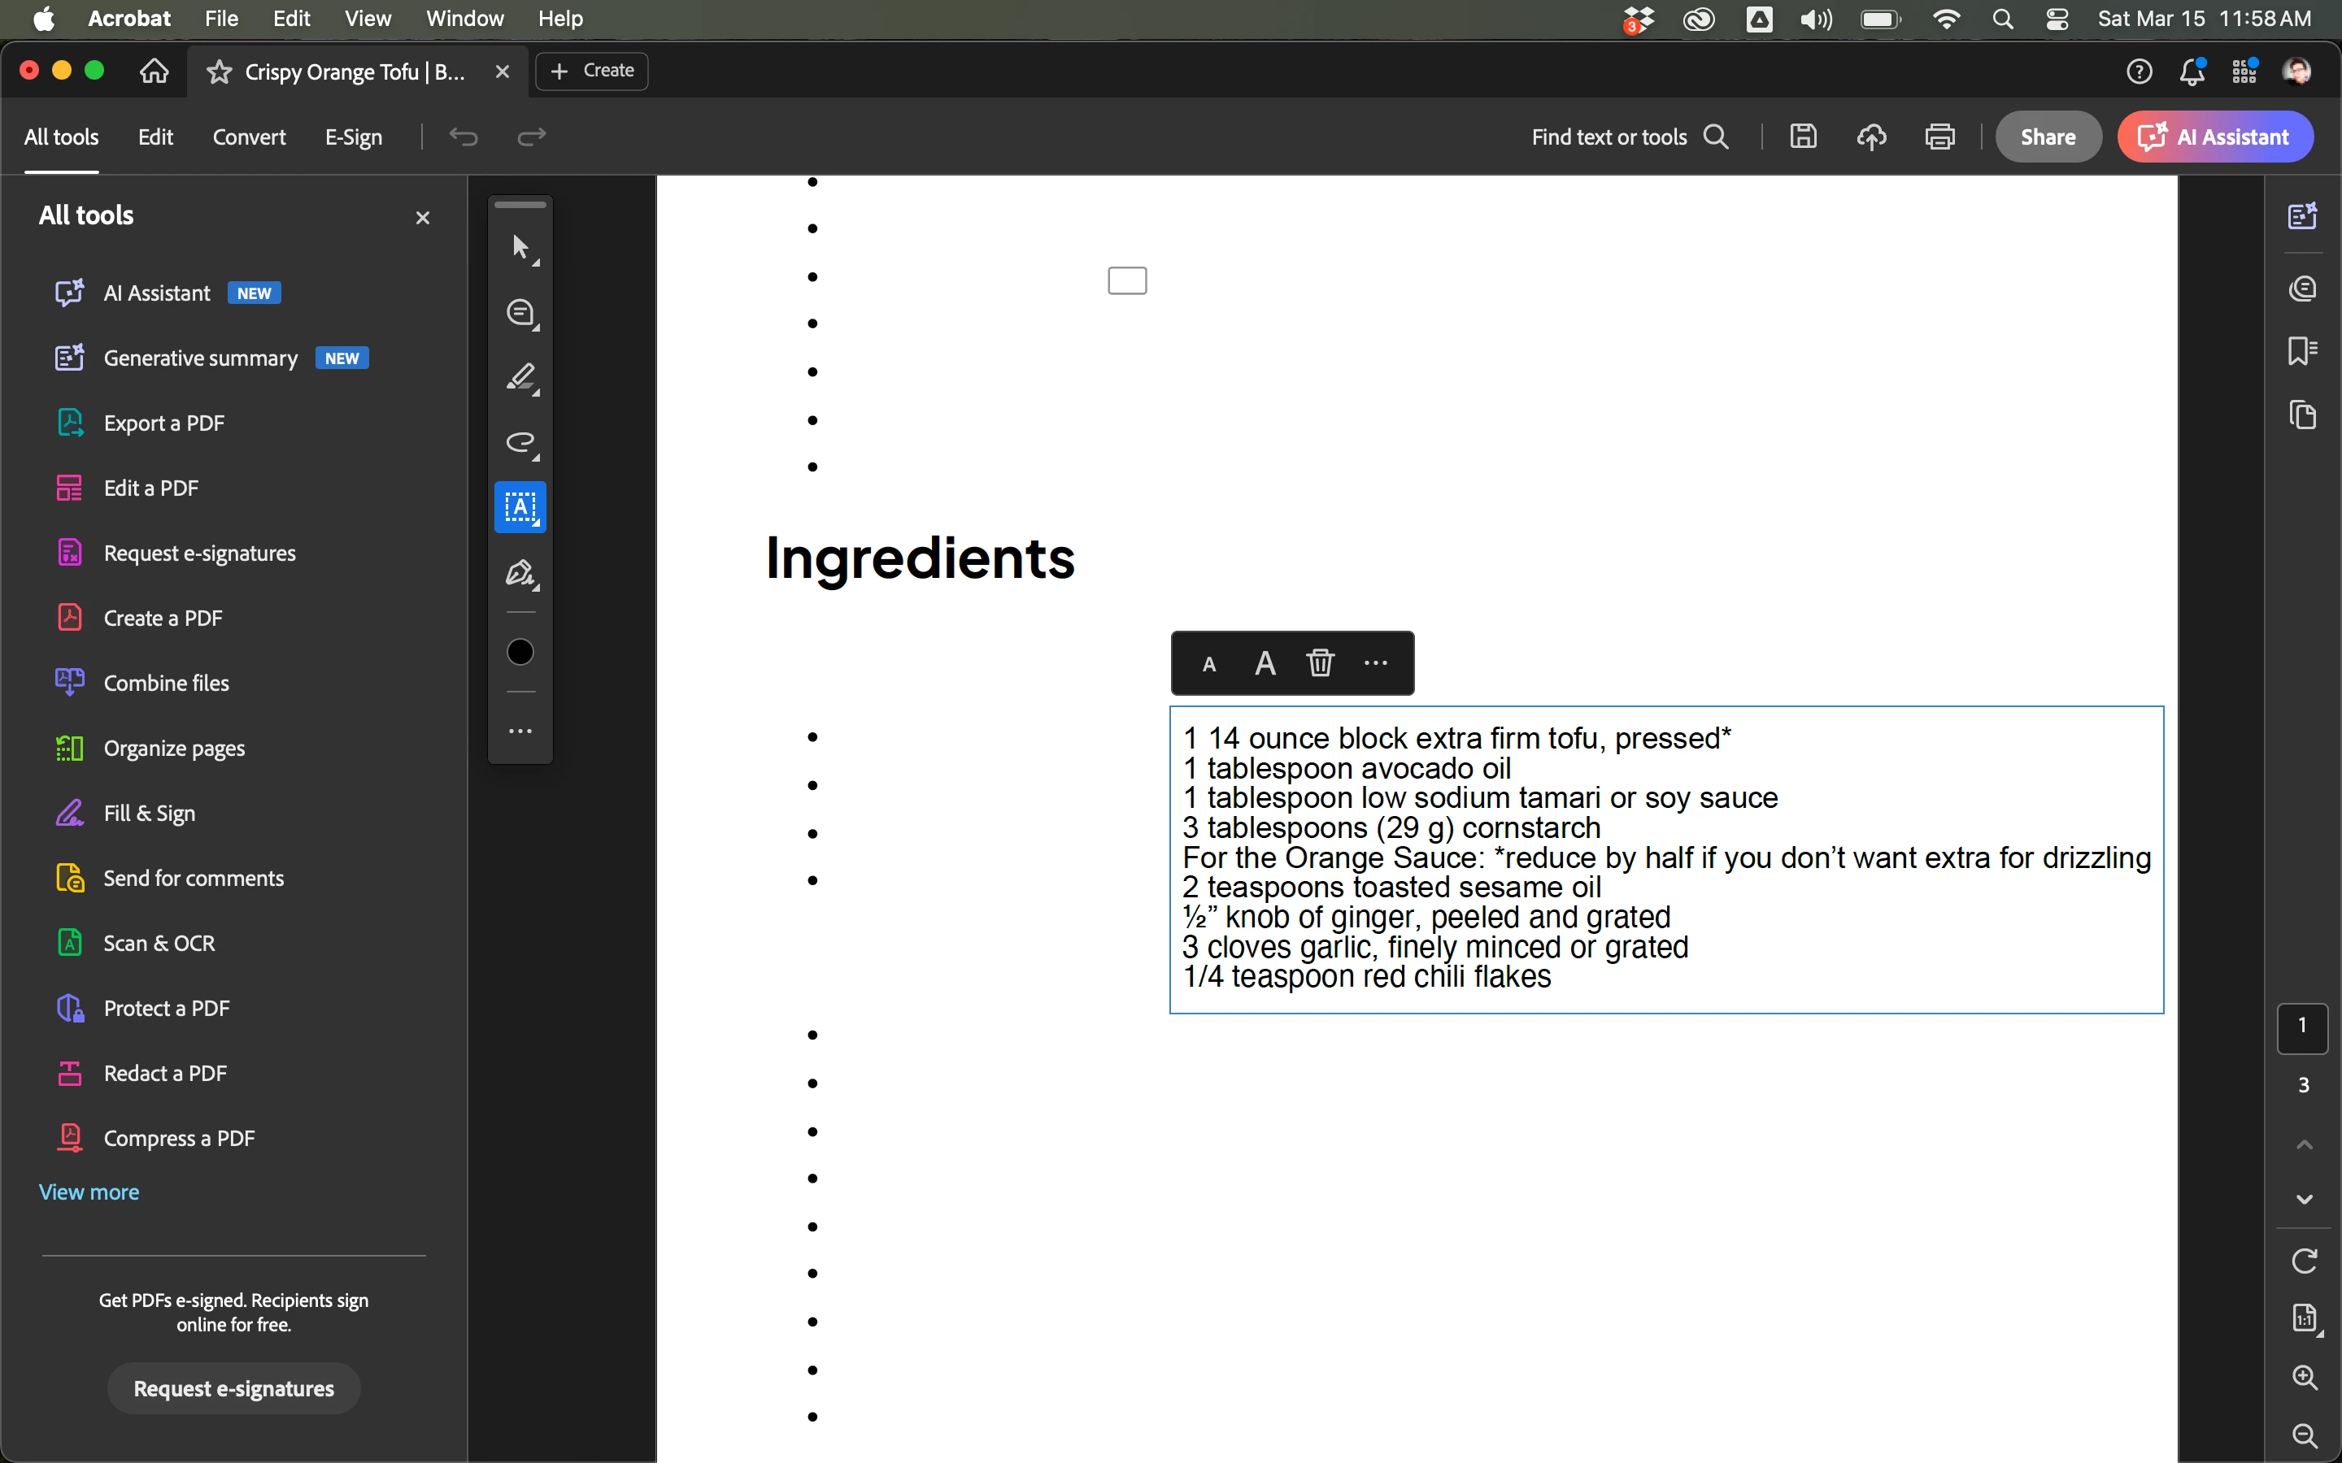Click the save file icon
This screenshot has width=2342, height=1463.
(x=1803, y=137)
